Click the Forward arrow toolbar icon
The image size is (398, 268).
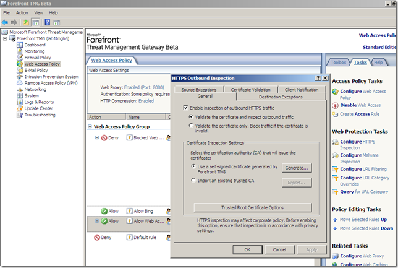(14, 22)
